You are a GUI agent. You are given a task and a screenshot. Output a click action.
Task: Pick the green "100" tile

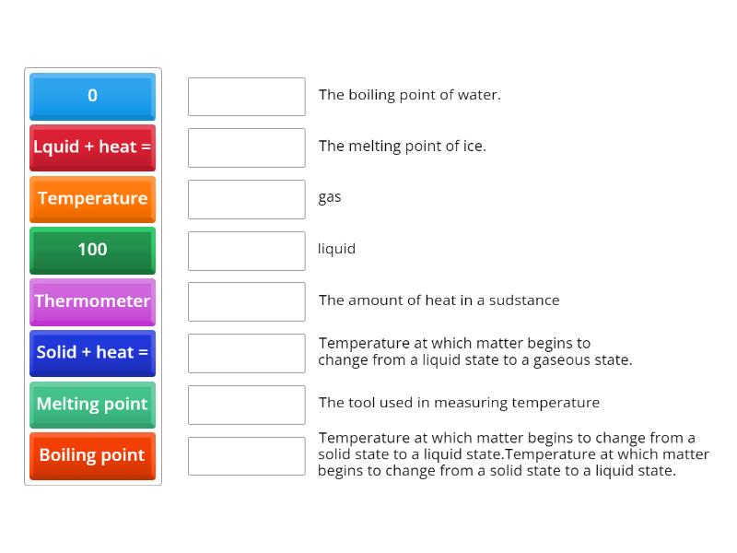pyautogui.click(x=92, y=250)
